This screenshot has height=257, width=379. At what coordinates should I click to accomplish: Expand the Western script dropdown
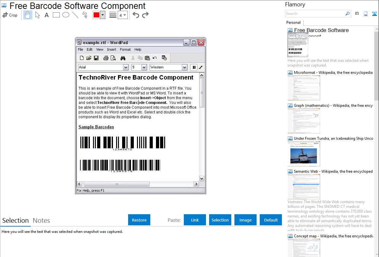point(184,67)
